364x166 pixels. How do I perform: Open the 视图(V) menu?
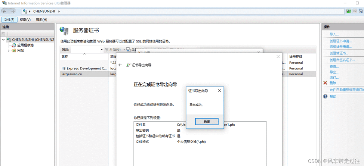pyautogui.click(x=25, y=20)
